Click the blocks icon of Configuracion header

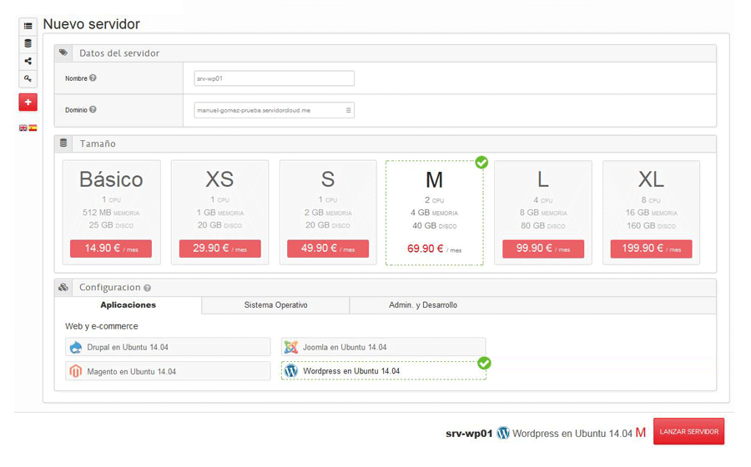point(63,287)
